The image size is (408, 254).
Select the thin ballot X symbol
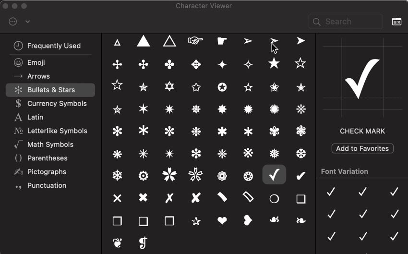pos(169,198)
